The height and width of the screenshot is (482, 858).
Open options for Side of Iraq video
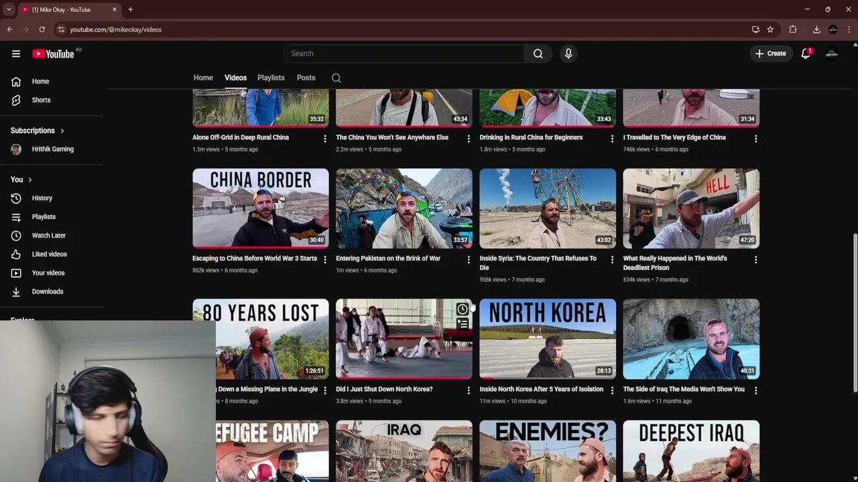click(755, 390)
